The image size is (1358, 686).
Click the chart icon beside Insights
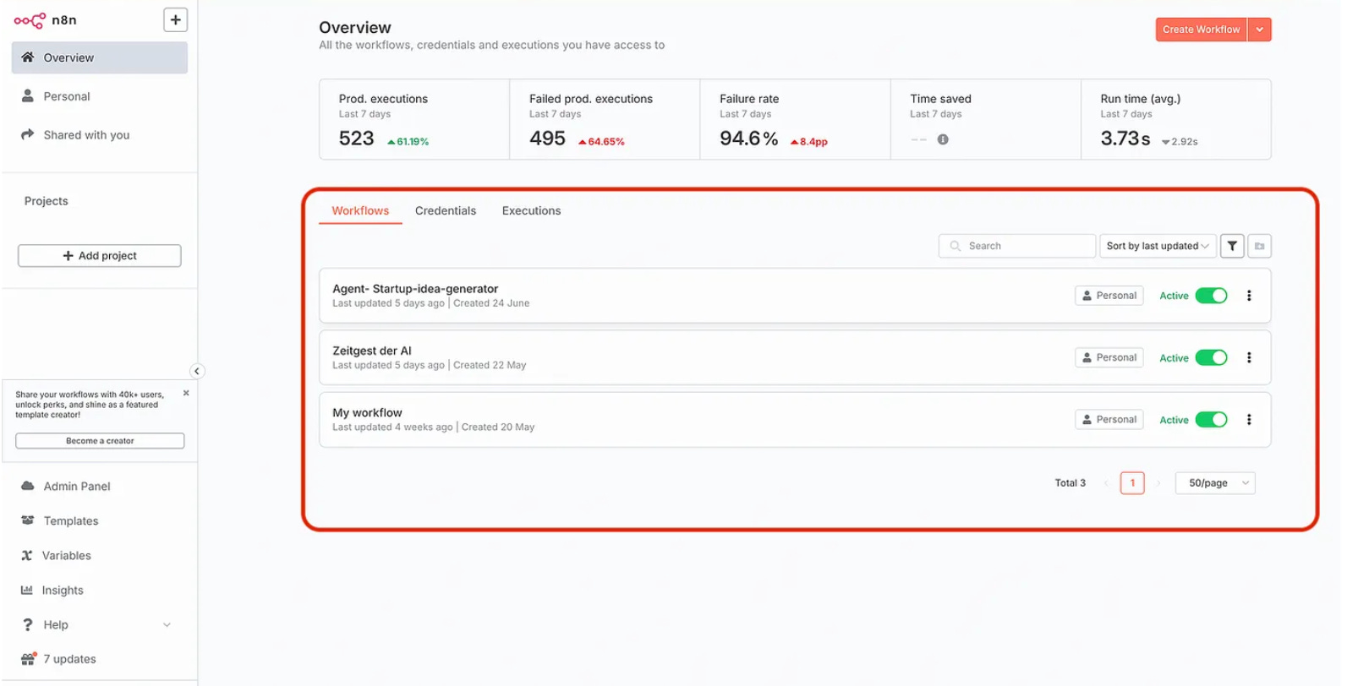coord(27,590)
